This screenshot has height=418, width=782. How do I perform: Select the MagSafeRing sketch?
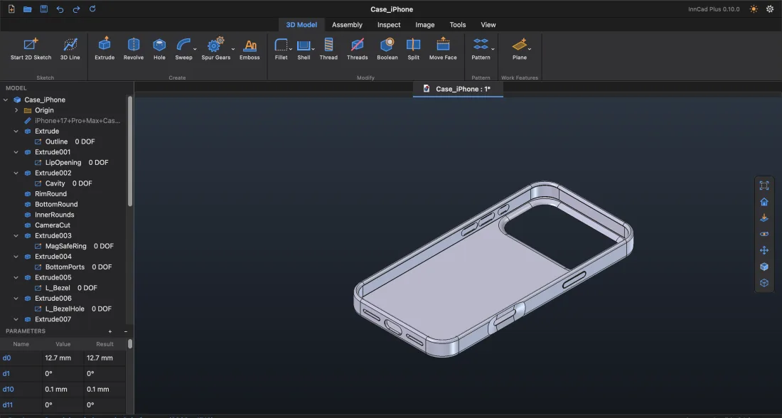pyautogui.click(x=65, y=246)
